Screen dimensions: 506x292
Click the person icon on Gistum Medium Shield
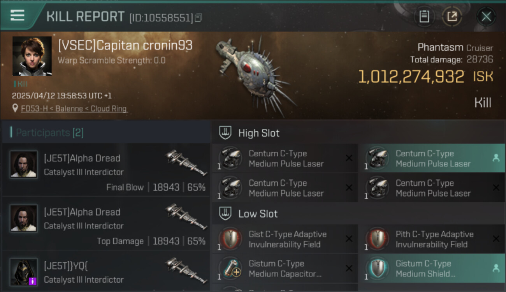coord(496,268)
